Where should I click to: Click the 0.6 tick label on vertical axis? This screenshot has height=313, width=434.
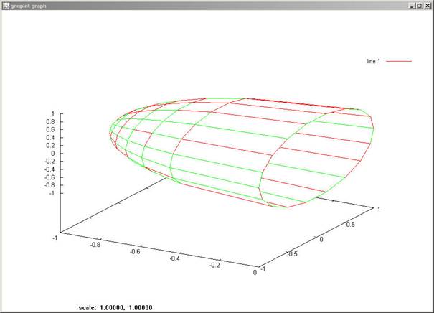(51, 130)
